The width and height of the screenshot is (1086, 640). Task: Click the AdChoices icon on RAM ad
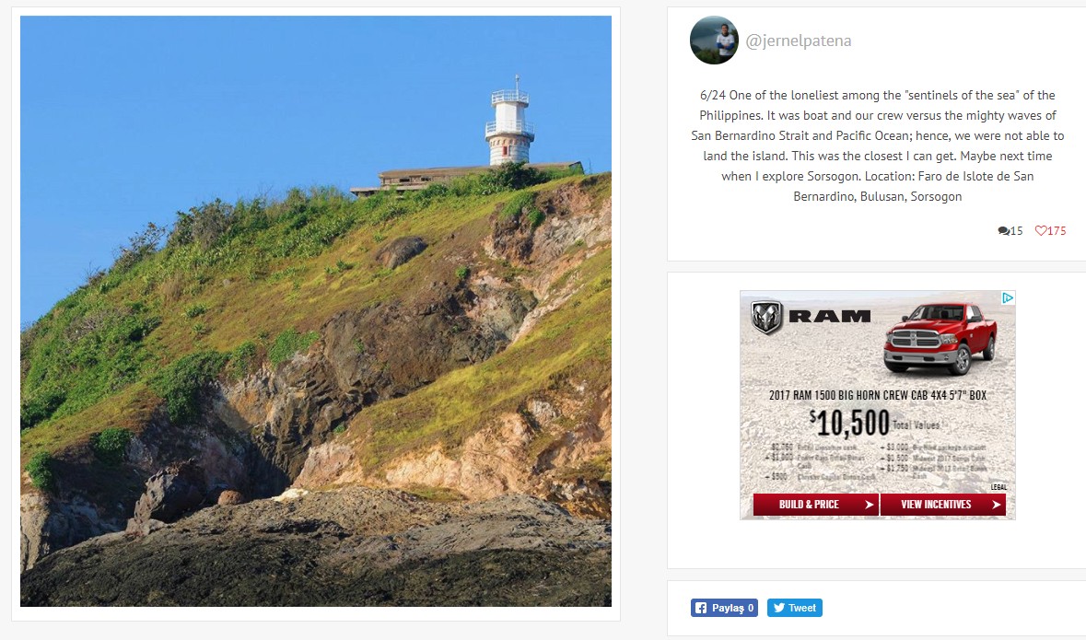tap(1008, 297)
